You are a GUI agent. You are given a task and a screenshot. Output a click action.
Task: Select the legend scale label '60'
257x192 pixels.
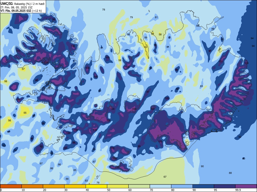[x=130, y=190]
